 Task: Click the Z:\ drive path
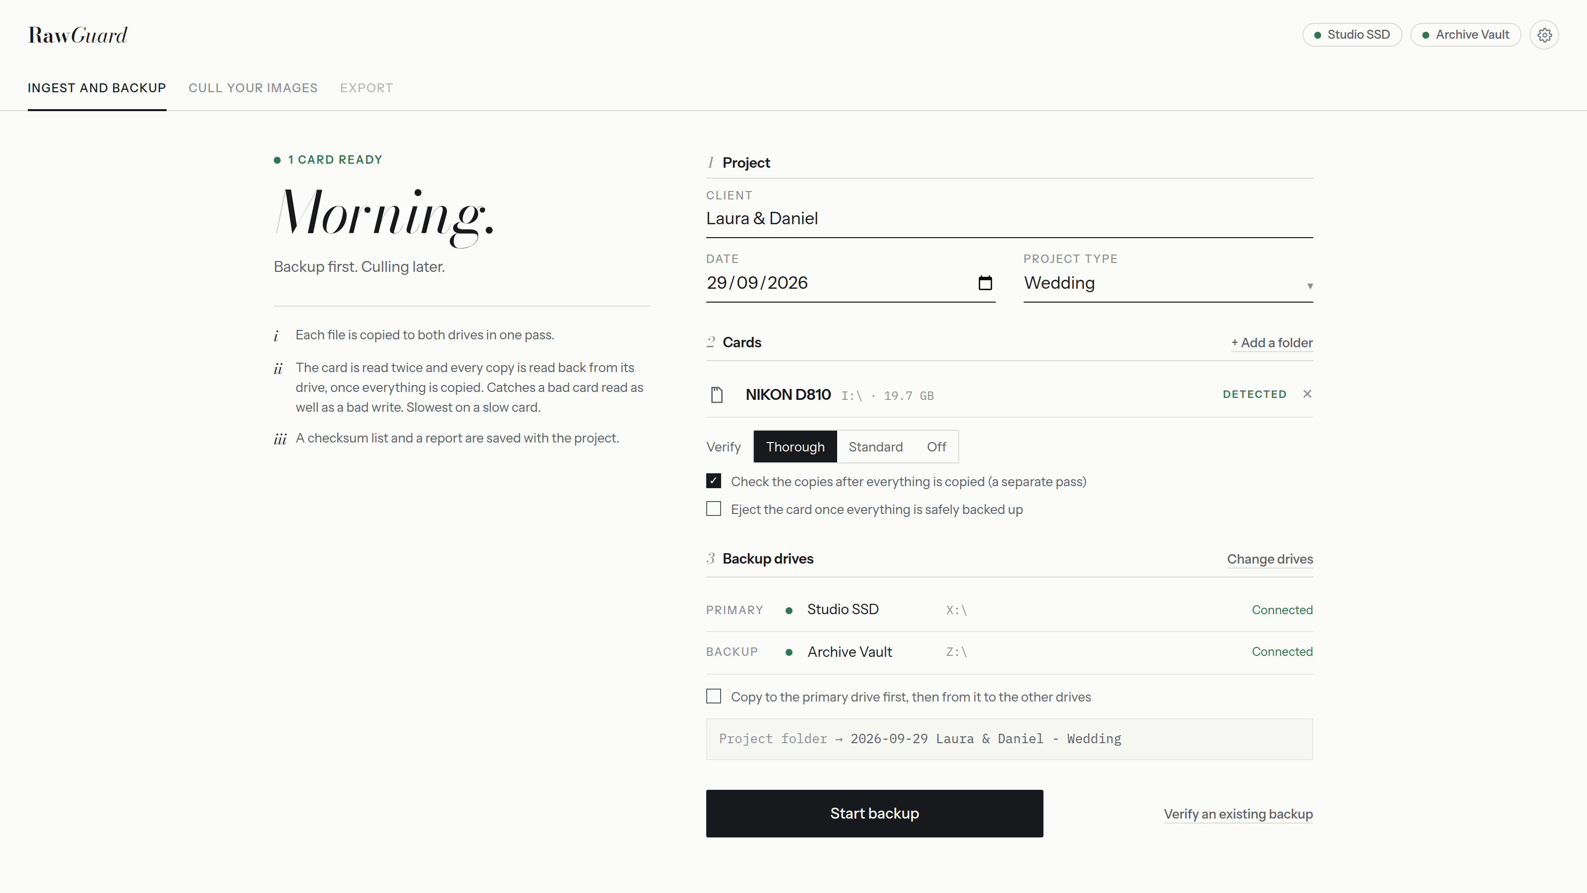[956, 652]
